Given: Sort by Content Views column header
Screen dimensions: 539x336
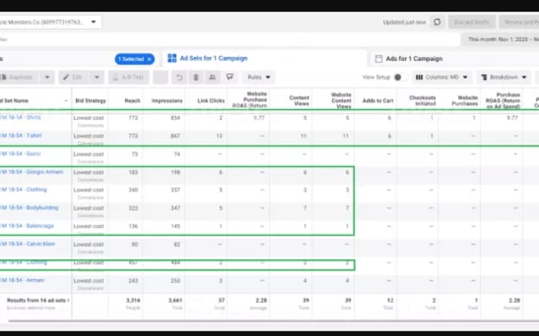Looking at the screenshot, I should pos(299,101).
